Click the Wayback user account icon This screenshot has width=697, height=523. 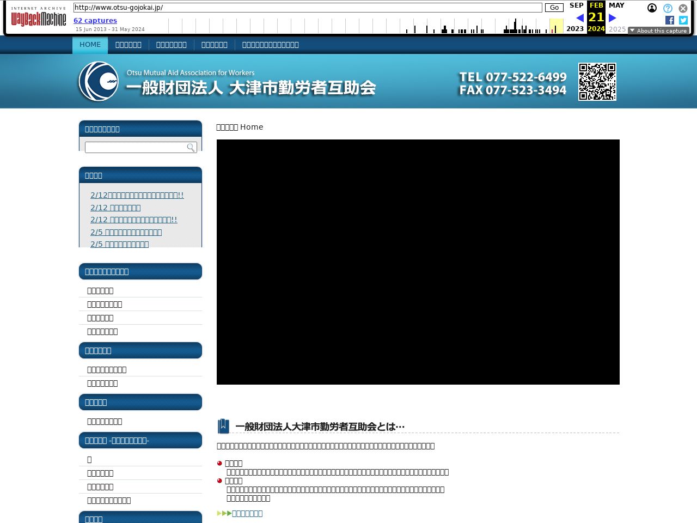[x=652, y=8]
